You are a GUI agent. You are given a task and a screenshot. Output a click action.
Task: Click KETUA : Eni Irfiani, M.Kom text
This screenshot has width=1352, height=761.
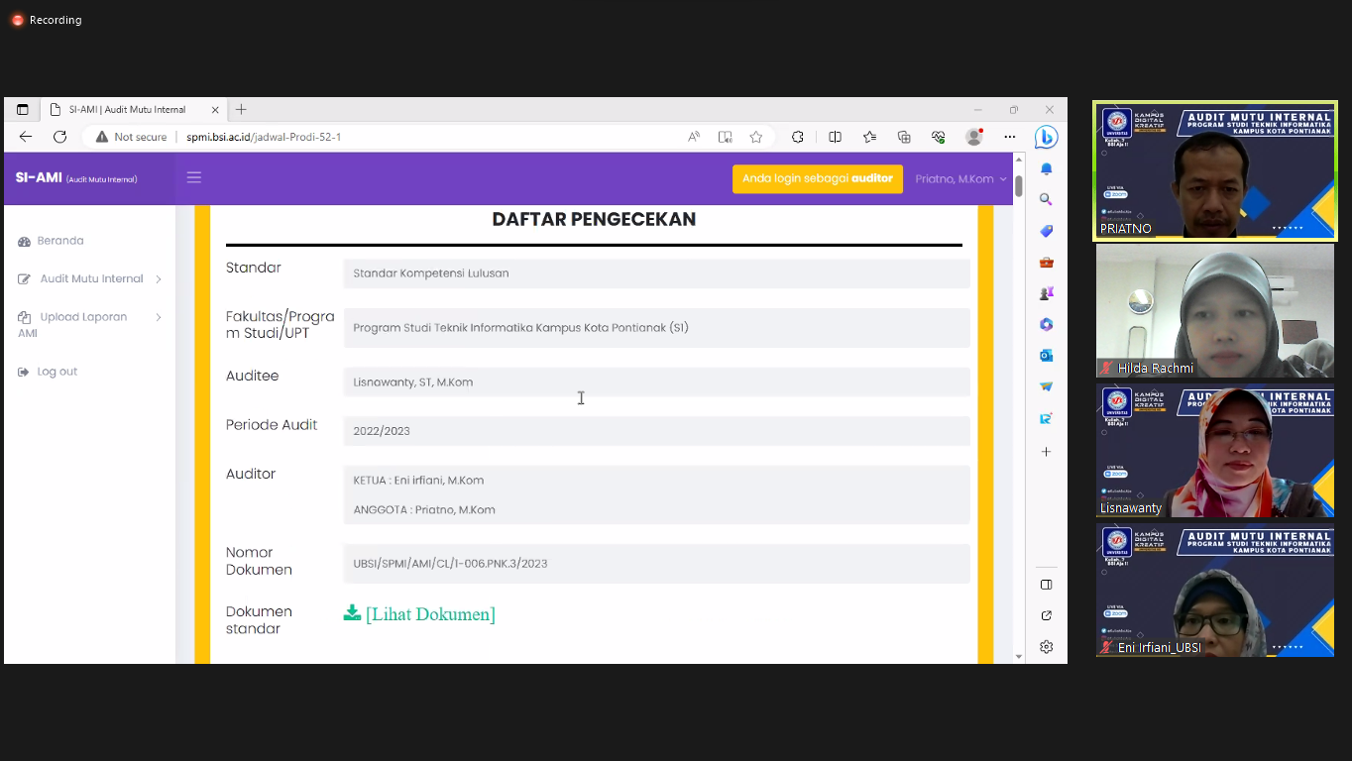[418, 481]
